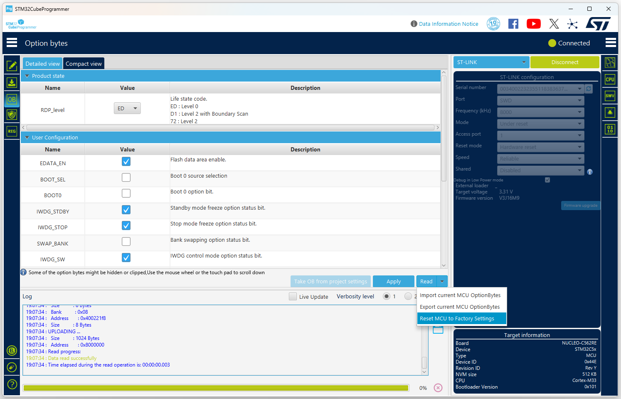Toggle the IWDG_SW checkbox
Screen dimensions: 621x399
(x=126, y=258)
